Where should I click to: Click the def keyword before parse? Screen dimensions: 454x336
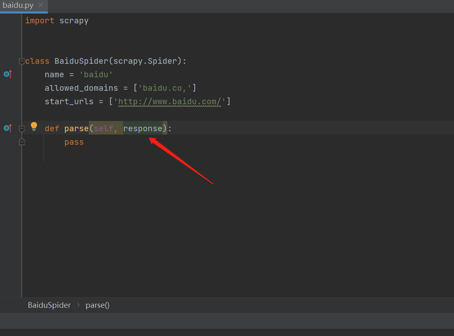52,128
